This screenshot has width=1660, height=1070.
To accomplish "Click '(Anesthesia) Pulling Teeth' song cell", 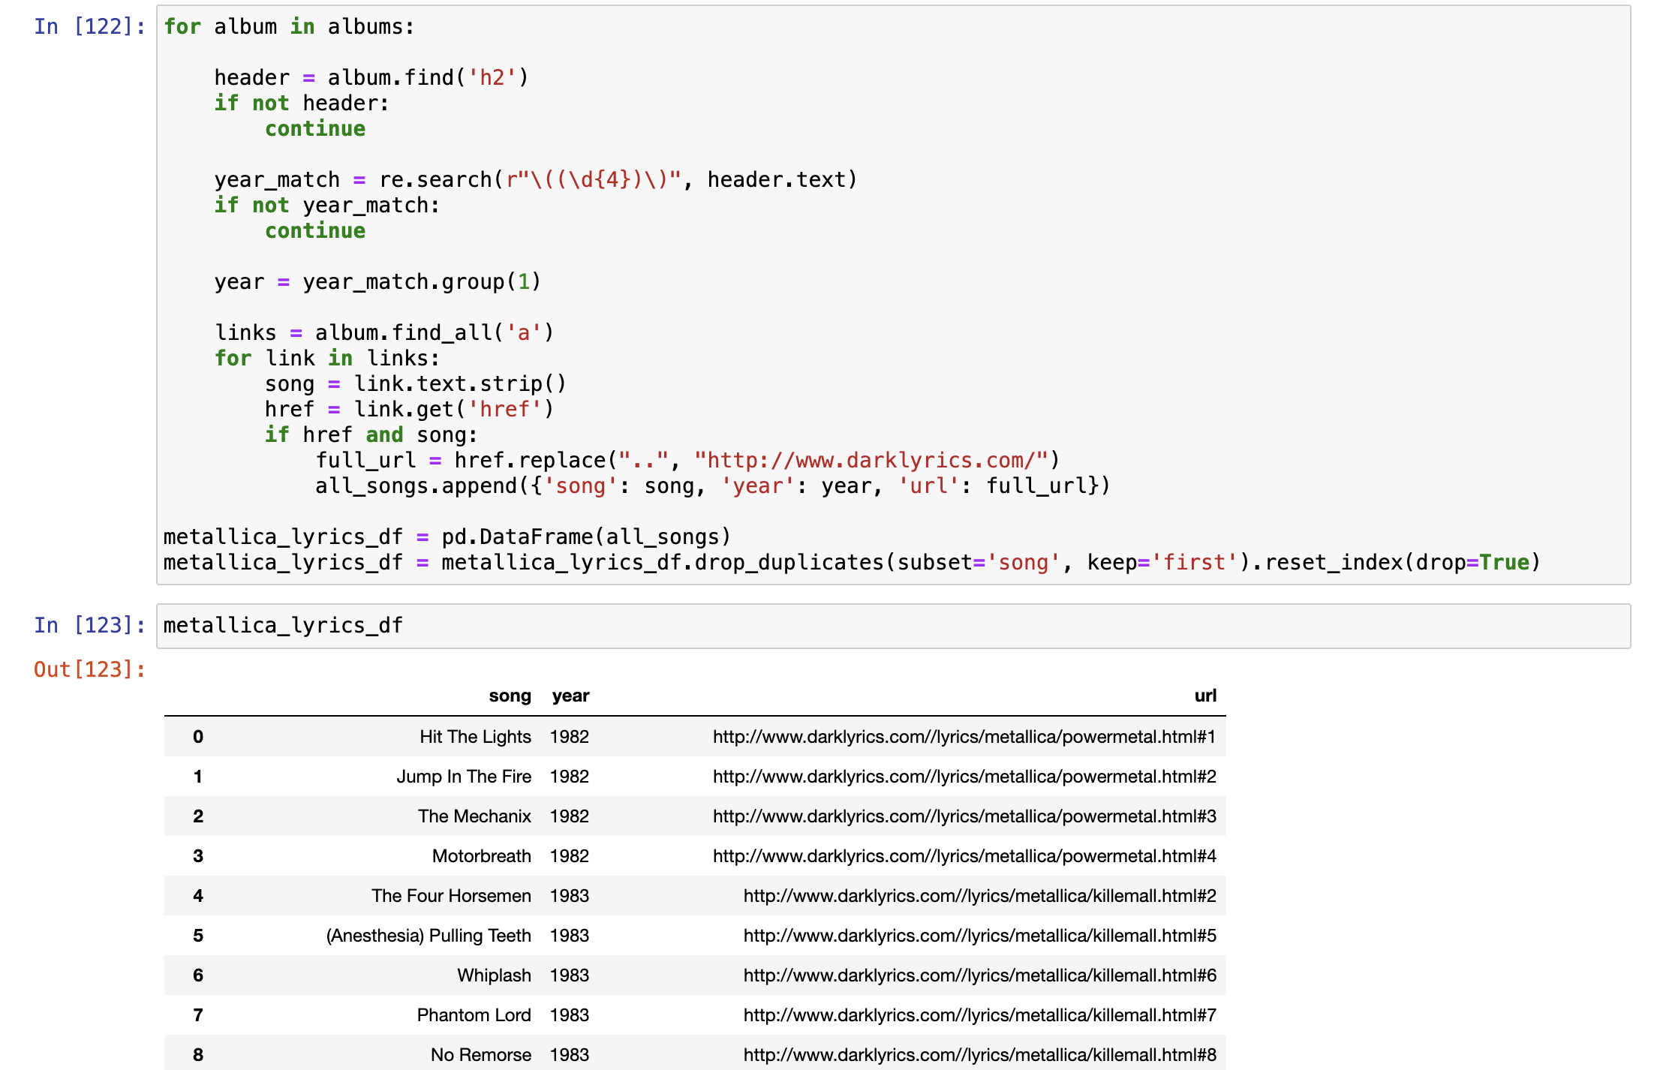I will coord(429,936).
